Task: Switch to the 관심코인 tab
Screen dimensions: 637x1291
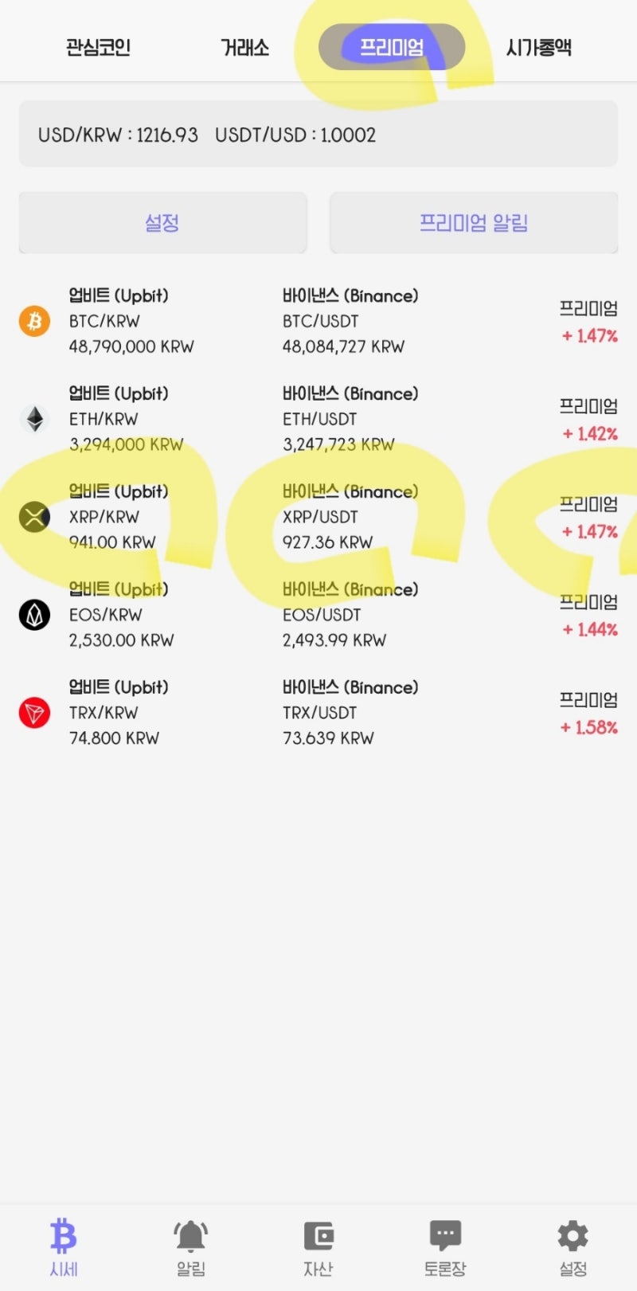Action: point(98,47)
